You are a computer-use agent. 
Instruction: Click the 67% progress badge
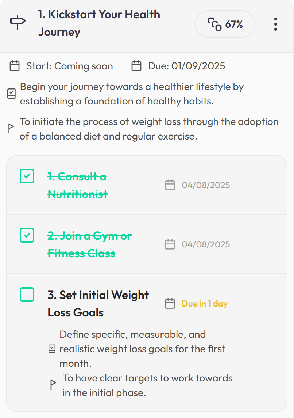click(225, 24)
